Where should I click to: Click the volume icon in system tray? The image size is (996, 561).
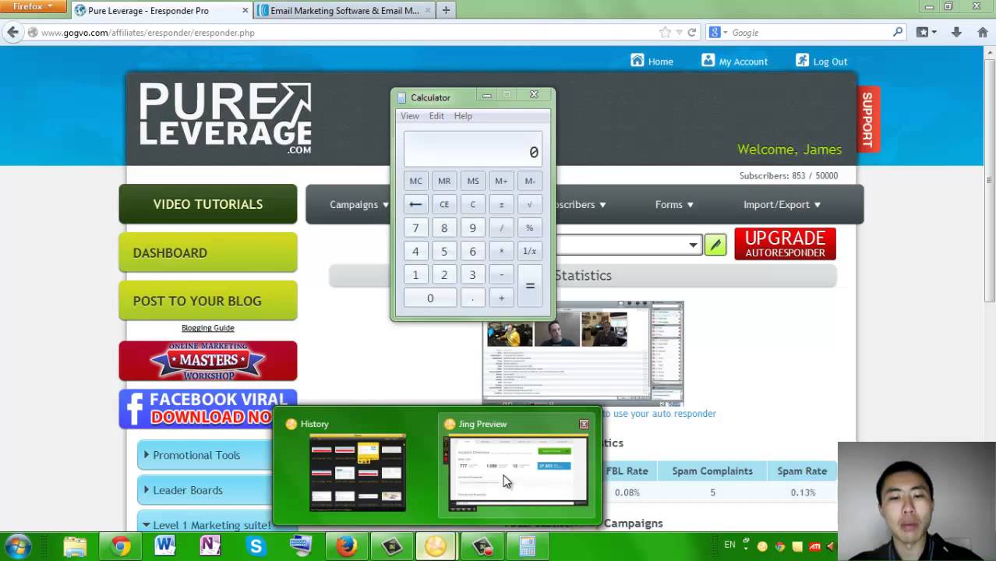831,546
